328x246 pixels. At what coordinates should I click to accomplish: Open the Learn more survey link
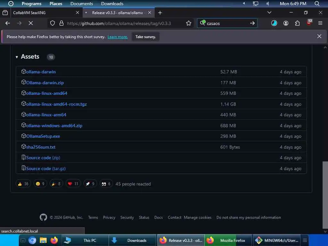(118, 37)
